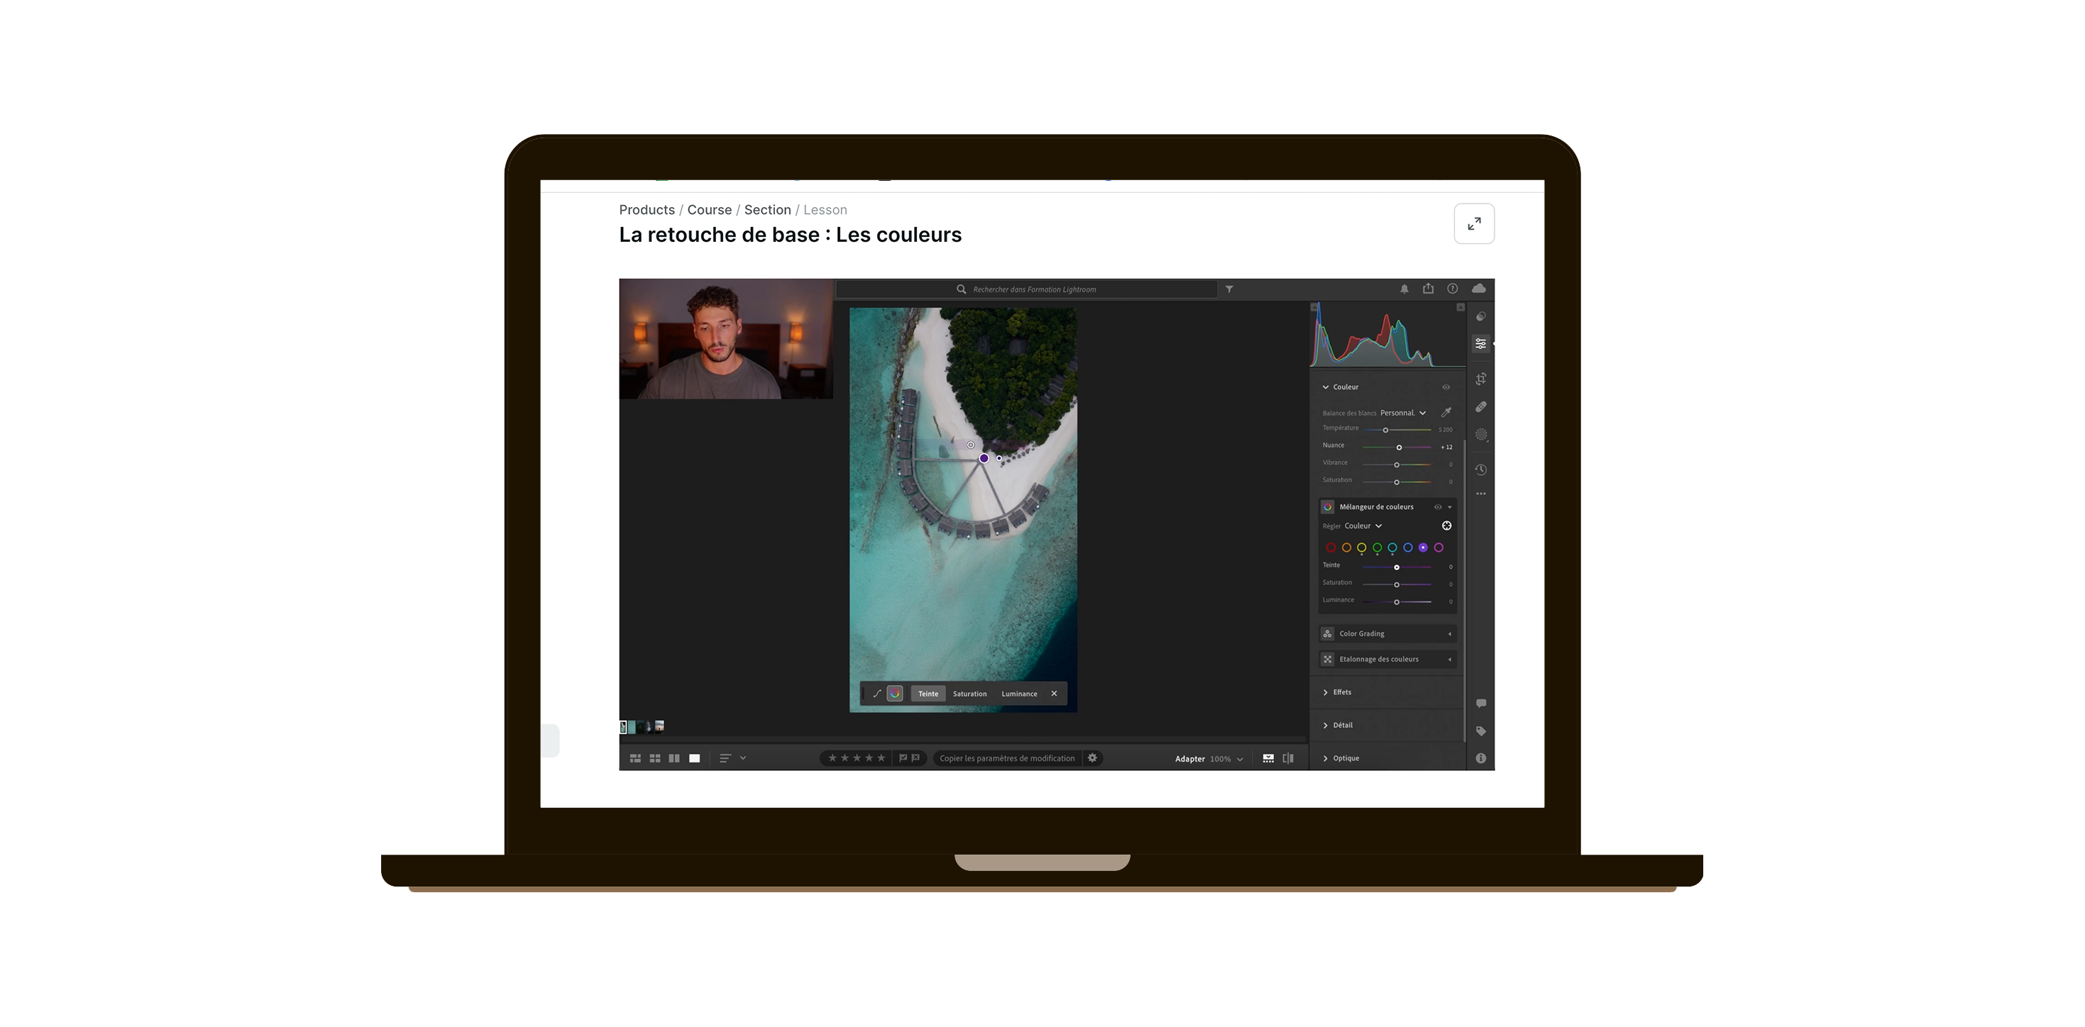
Task: Expand the Effets panel
Action: [x=1341, y=692]
